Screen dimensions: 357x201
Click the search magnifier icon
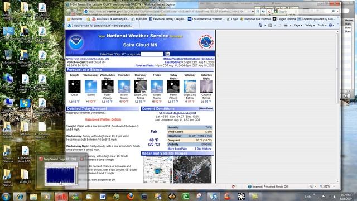334,11
